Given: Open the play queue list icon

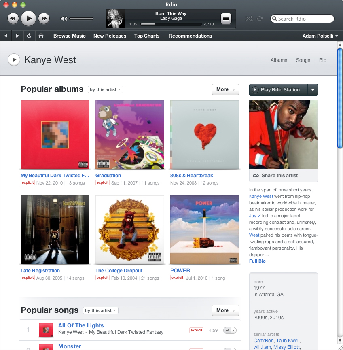Looking at the screenshot, I should (x=226, y=19).
